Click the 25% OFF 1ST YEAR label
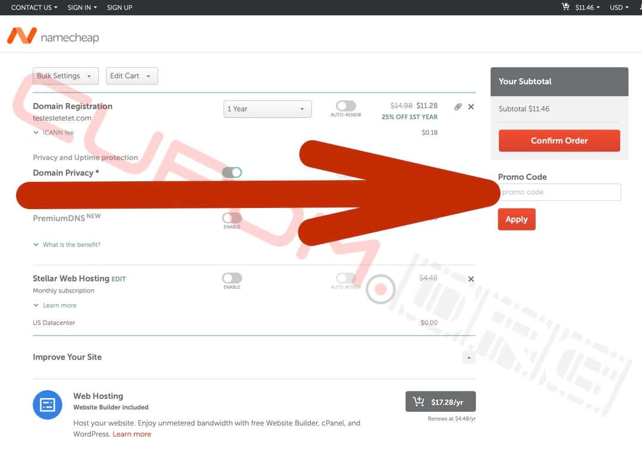Image resolution: width=642 pixels, height=451 pixels. [410, 117]
